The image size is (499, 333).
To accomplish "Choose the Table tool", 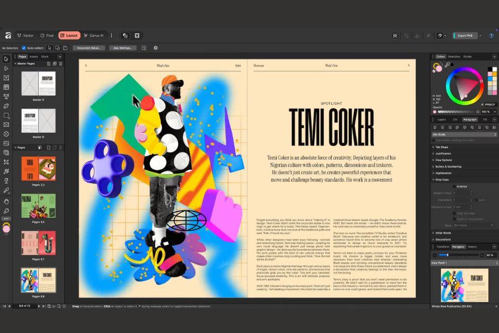I will 6,87.
